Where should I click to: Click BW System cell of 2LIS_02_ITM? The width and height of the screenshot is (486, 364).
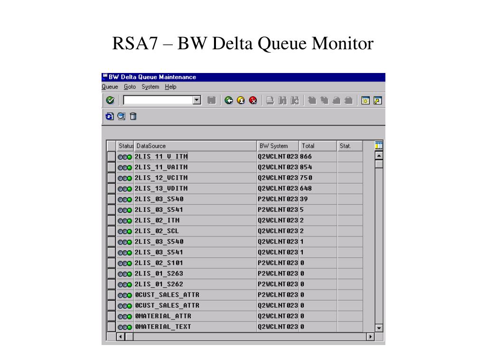(x=278, y=220)
